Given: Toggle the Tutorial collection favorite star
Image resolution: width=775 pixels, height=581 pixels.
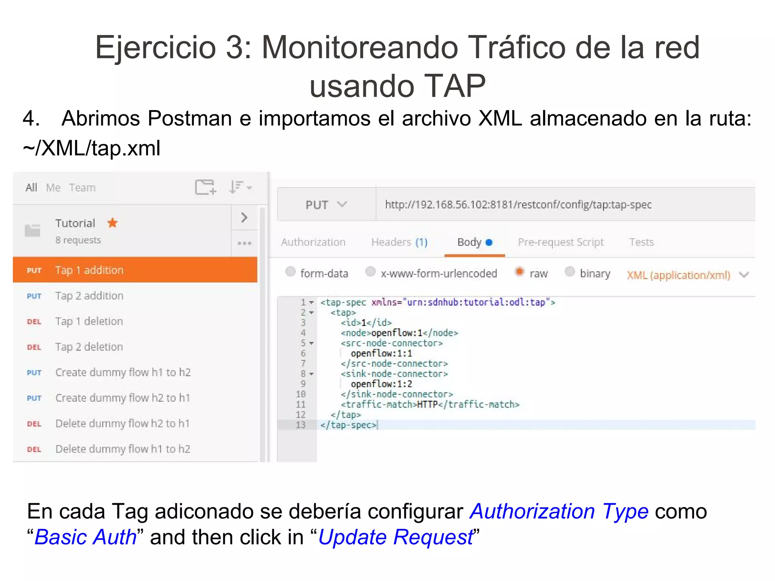Looking at the screenshot, I should pyautogui.click(x=112, y=223).
